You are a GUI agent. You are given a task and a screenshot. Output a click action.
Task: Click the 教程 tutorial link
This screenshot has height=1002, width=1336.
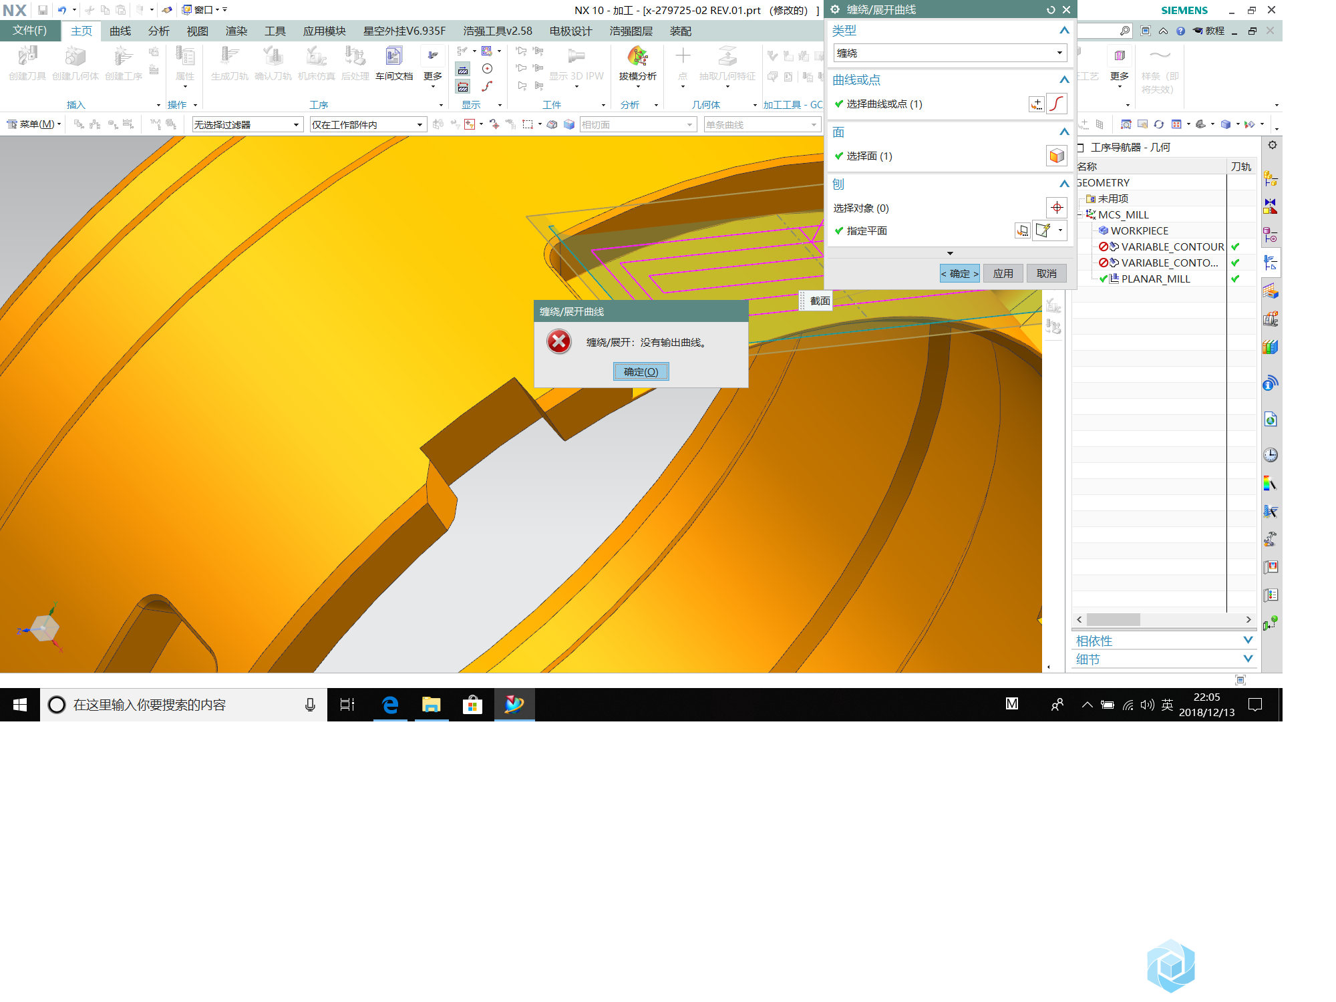pyautogui.click(x=1208, y=31)
